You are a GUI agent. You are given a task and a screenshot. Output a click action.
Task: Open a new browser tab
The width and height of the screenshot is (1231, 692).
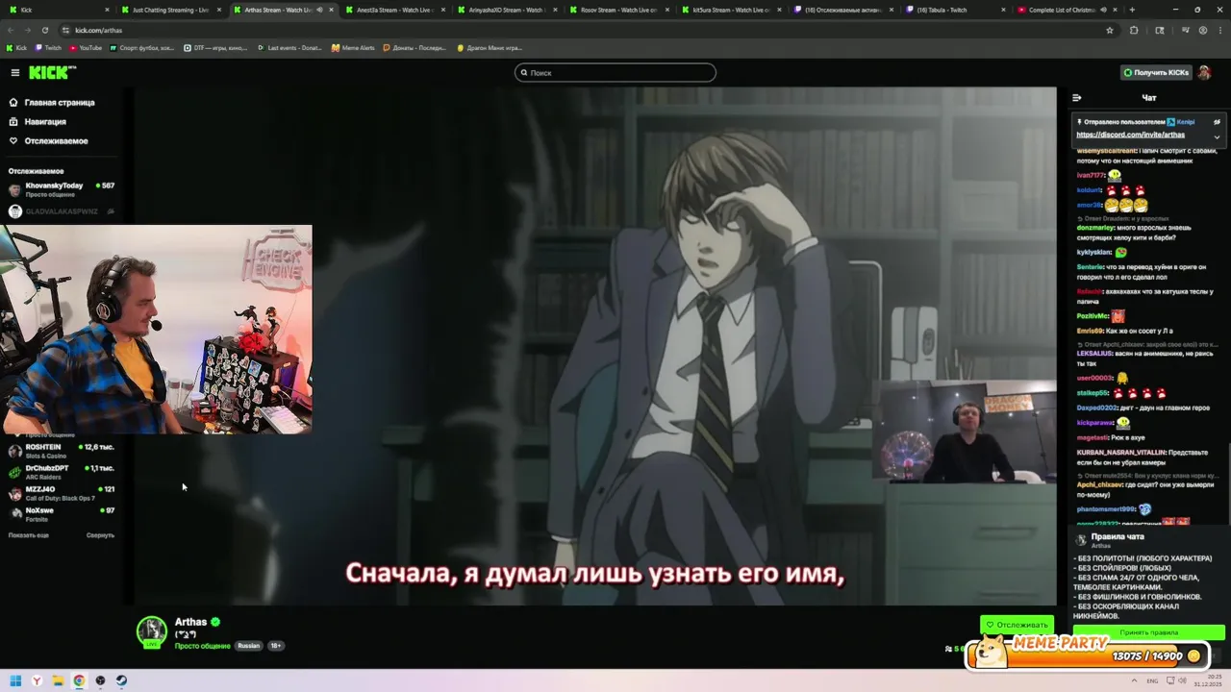point(1132,10)
